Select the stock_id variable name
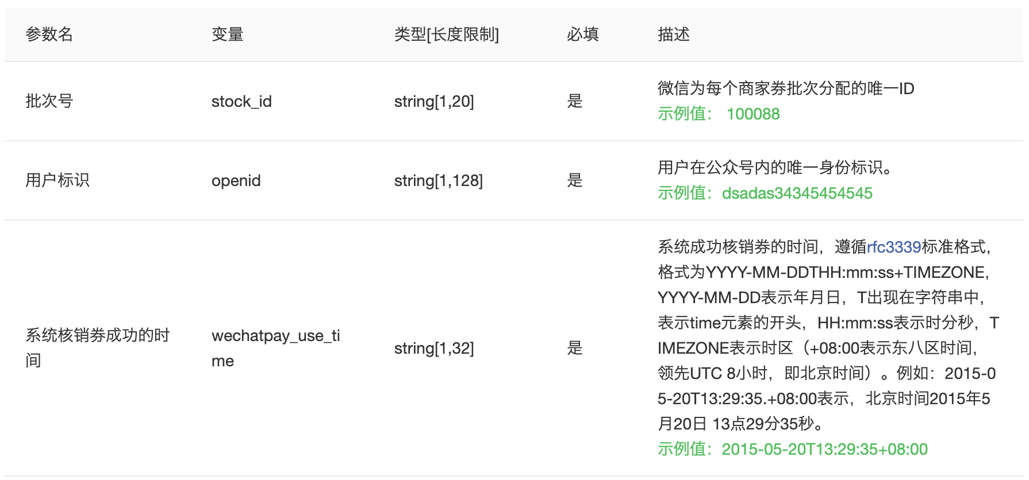The image size is (1029, 480). tap(241, 102)
